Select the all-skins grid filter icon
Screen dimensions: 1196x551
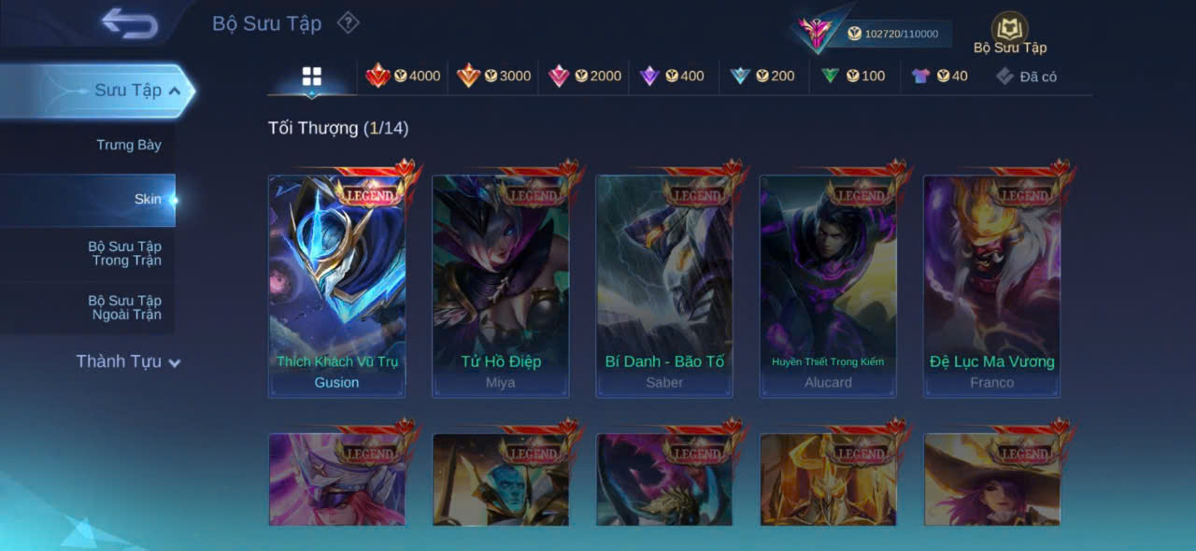point(312,77)
